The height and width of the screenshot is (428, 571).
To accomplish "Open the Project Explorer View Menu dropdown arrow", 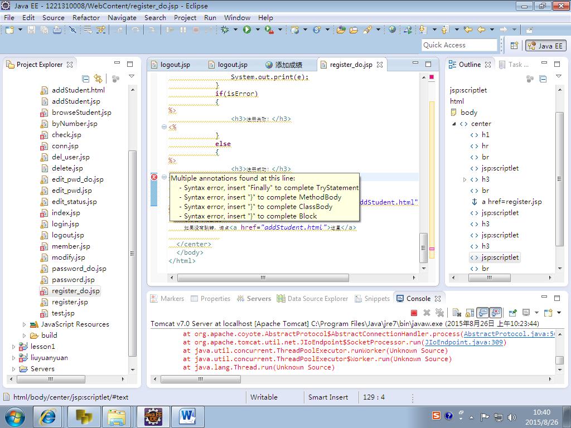I will [132, 76].
